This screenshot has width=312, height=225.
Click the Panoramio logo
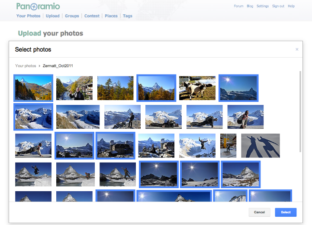[38, 7]
